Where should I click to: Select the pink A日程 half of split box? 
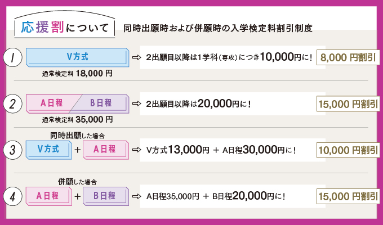tap(51, 103)
